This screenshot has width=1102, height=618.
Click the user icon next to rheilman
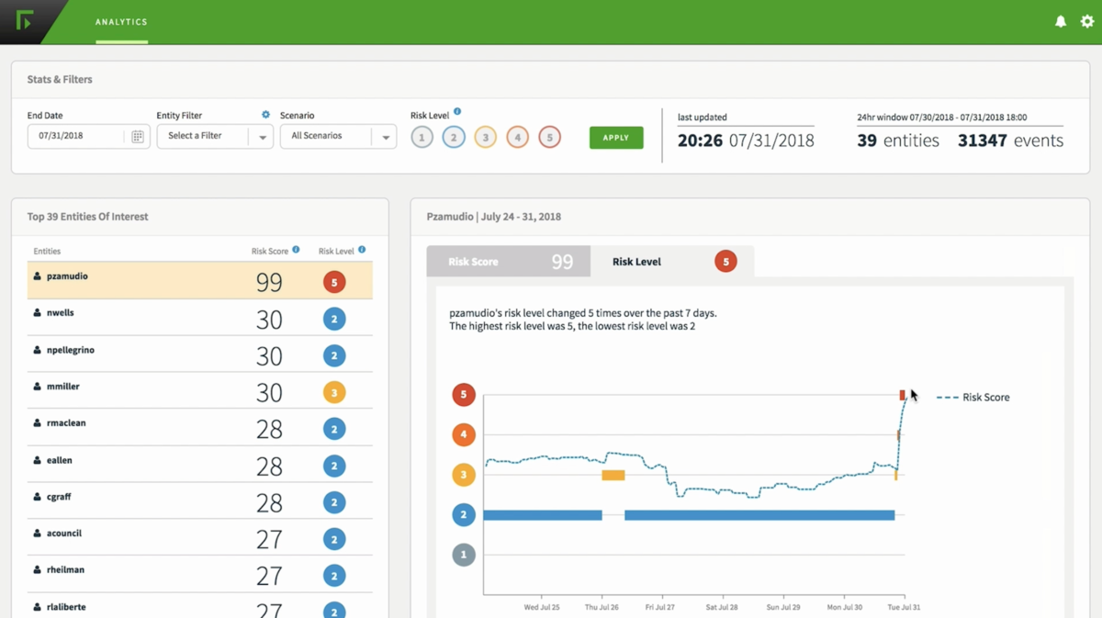38,570
